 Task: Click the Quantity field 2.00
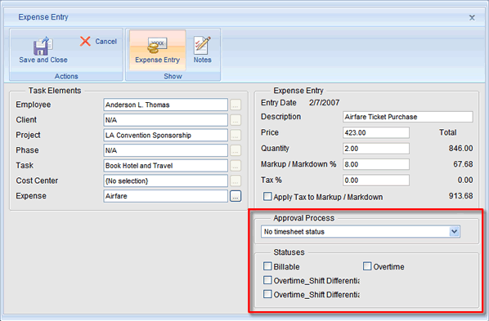coord(376,149)
